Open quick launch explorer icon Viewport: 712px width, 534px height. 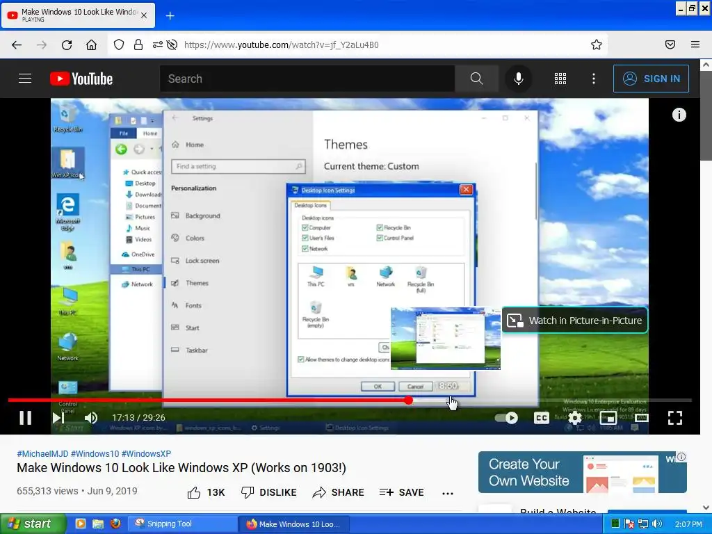coord(98,524)
